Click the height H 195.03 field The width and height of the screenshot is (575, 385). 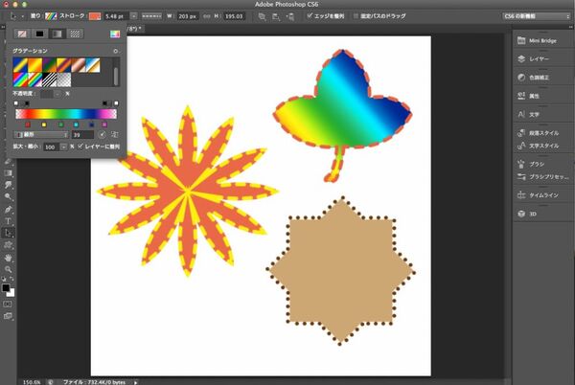pos(234,16)
